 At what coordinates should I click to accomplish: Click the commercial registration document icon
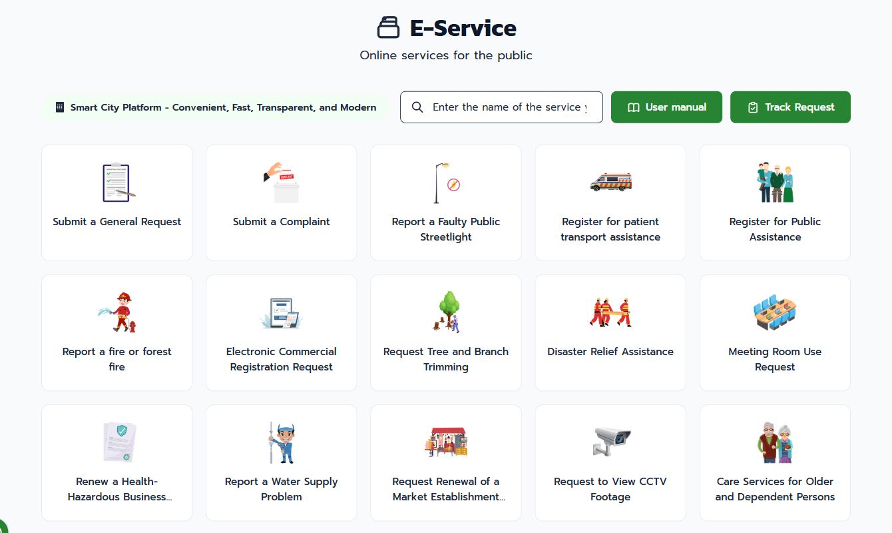click(x=282, y=312)
